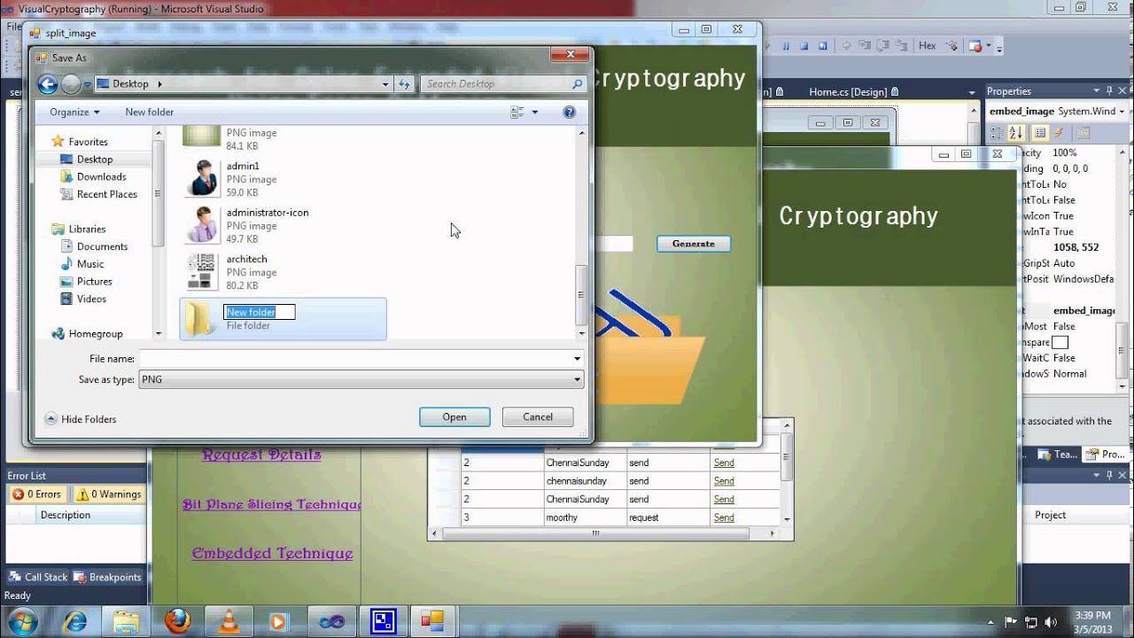Click the volume icon in system tray
The width and height of the screenshot is (1134, 638).
tap(1051, 621)
